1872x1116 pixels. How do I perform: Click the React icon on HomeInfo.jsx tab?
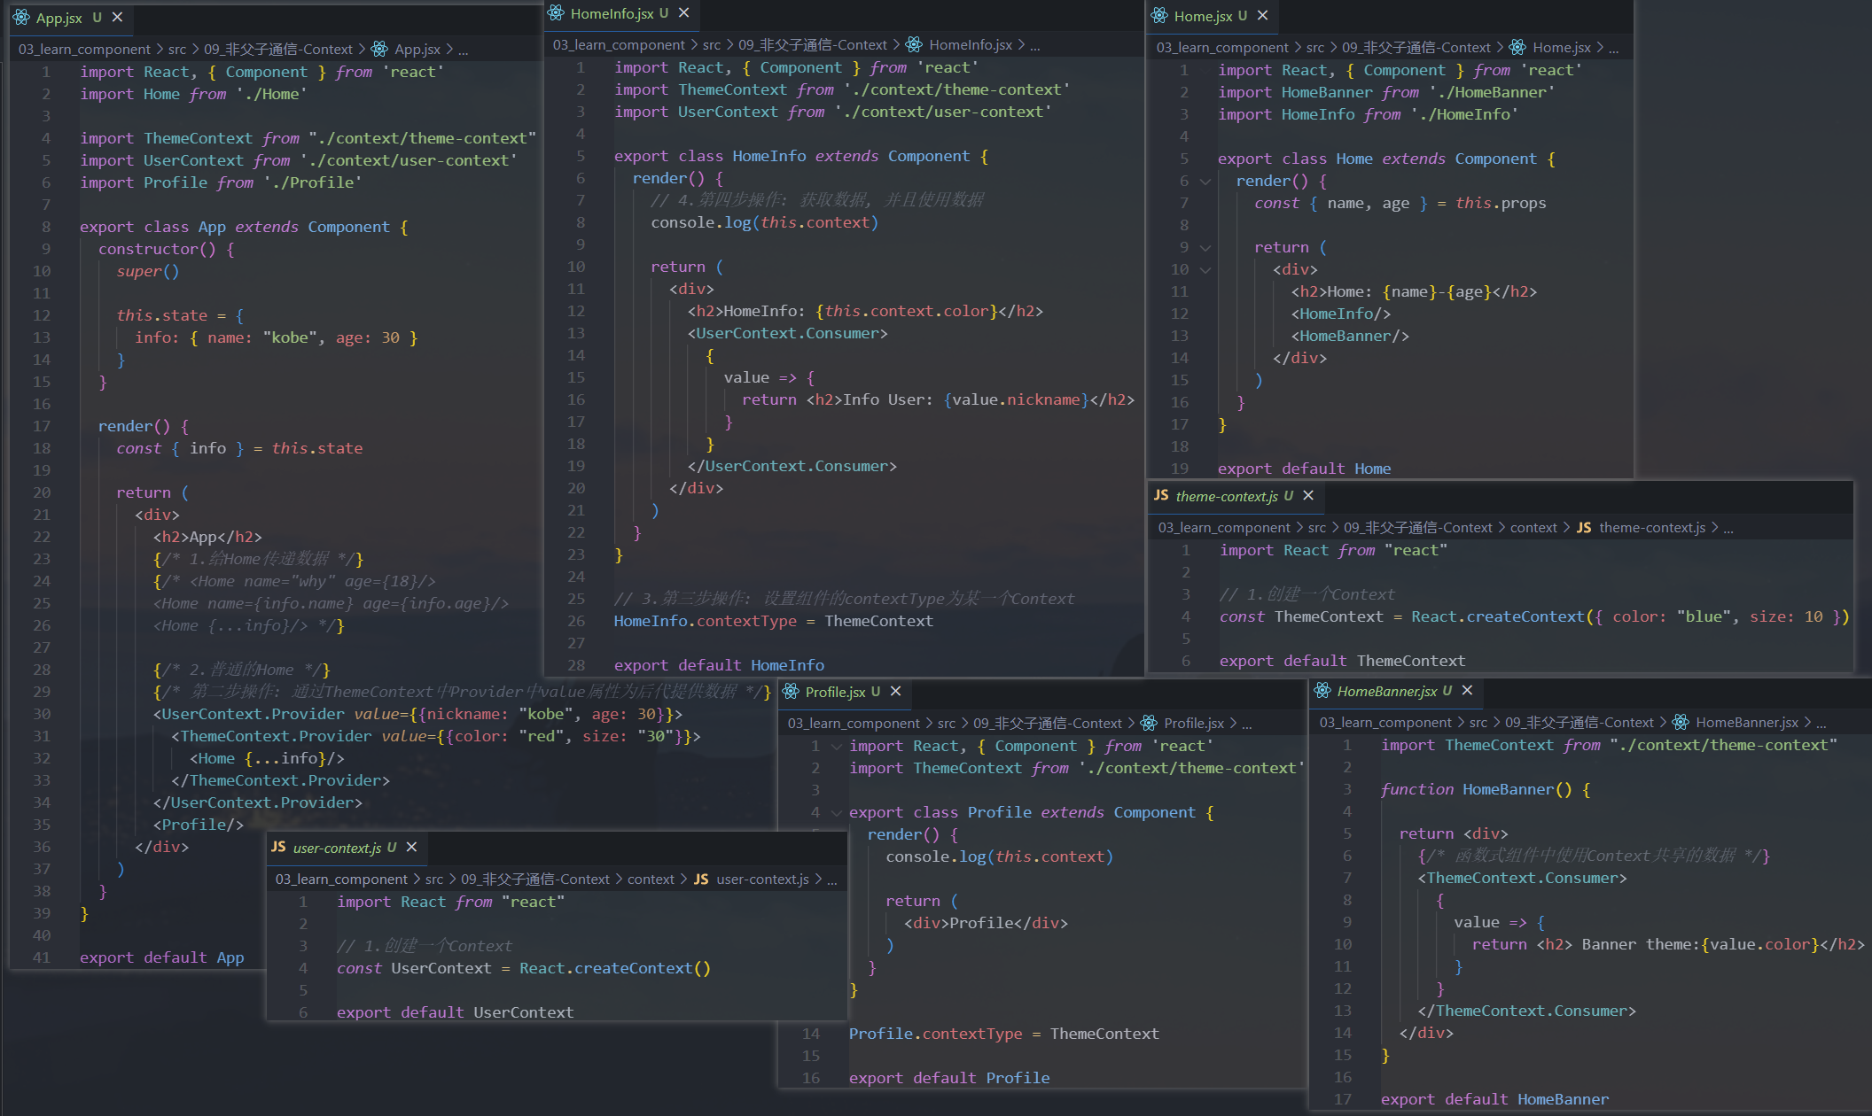pos(556,12)
